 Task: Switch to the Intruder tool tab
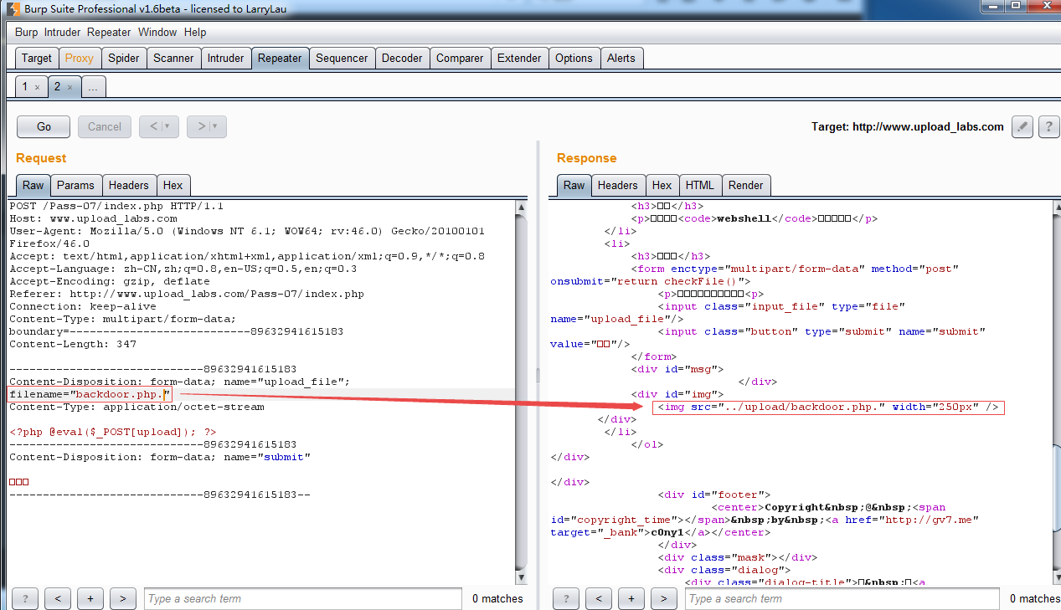click(226, 58)
